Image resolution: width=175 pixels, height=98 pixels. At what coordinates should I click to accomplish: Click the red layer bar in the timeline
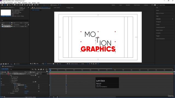pos(111,74)
